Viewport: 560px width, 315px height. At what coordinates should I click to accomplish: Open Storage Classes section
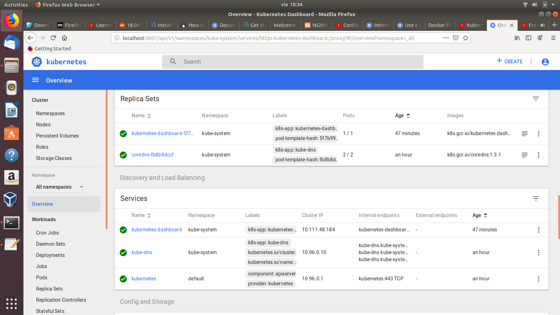point(54,158)
